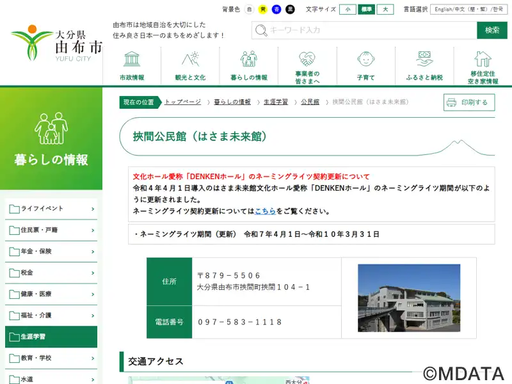Open the 子育て baby face icon
The height and width of the screenshot is (384, 512).
pyautogui.click(x=365, y=59)
